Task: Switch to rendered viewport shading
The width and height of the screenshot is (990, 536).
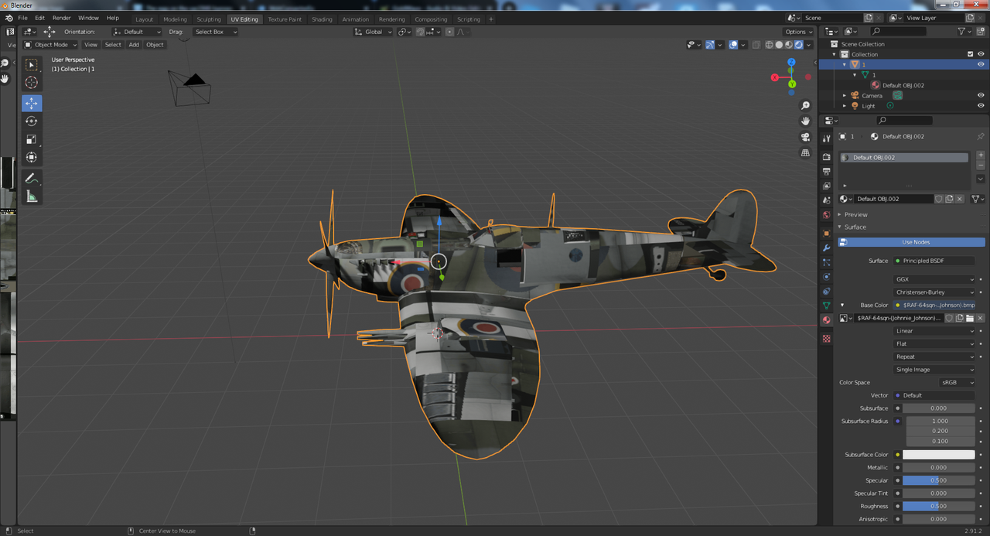Action: [x=799, y=45]
